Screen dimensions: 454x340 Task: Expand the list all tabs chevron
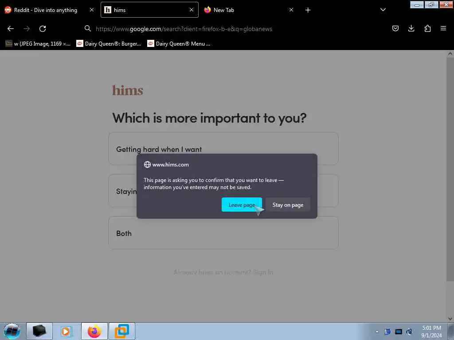pyautogui.click(x=383, y=10)
